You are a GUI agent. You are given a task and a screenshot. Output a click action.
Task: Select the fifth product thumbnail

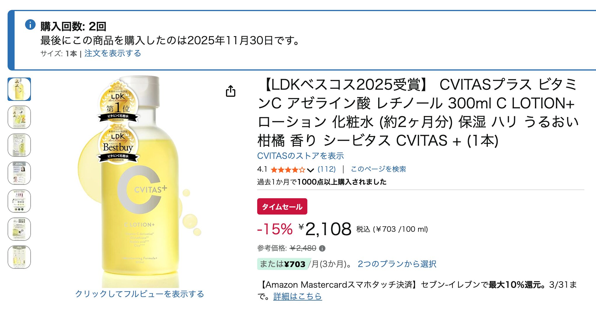click(x=19, y=201)
